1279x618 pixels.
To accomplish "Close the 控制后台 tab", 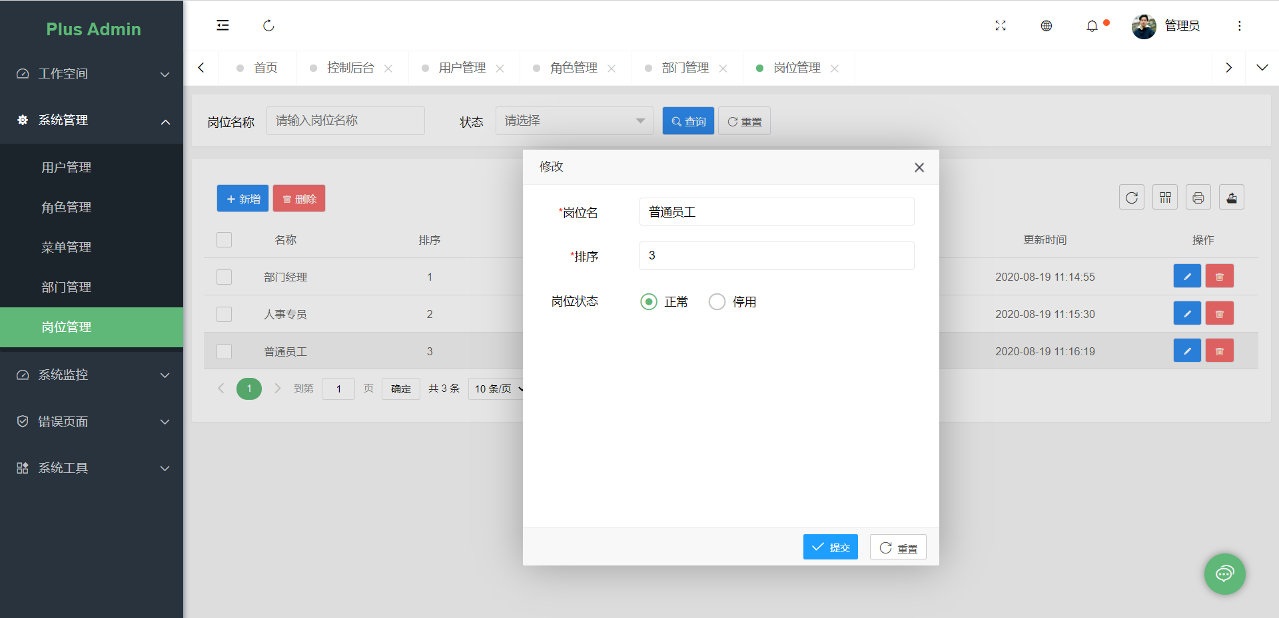I will coord(388,68).
